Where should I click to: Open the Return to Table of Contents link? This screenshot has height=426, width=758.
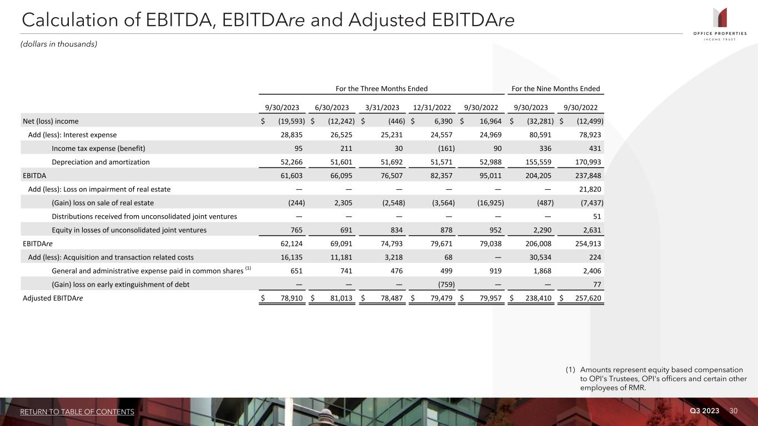pos(77,412)
